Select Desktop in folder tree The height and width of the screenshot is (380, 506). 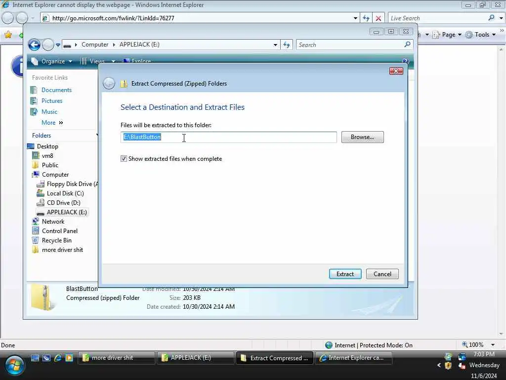pos(47,146)
